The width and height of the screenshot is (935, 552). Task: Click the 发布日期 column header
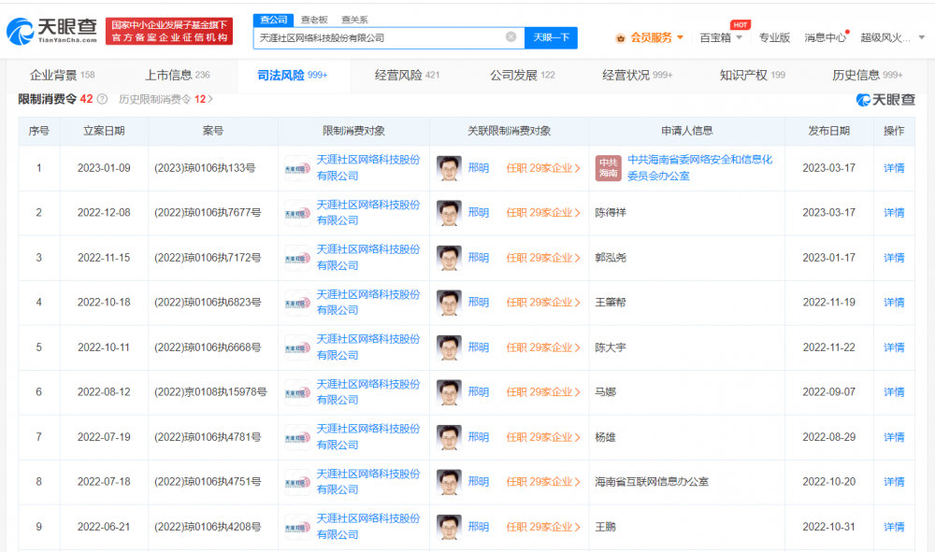point(828,131)
